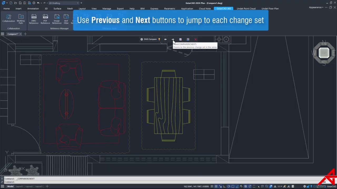Open the undo history dropdown arrow
Screen dimensions: 337x189
41,3
